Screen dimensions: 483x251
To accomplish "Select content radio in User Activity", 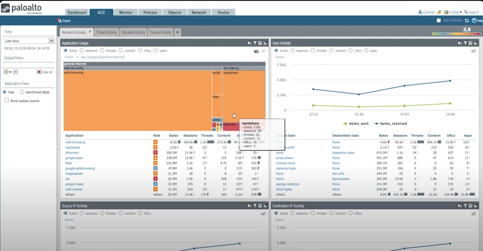I will [x=331, y=51].
